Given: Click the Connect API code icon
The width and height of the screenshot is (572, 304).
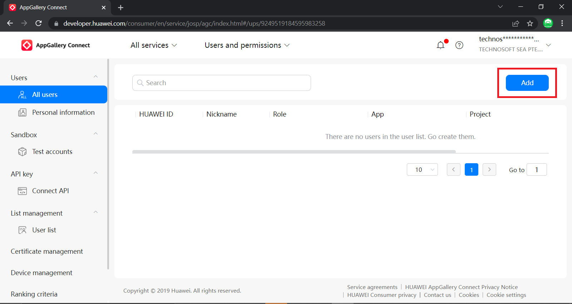Looking at the screenshot, I should point(22,191).
